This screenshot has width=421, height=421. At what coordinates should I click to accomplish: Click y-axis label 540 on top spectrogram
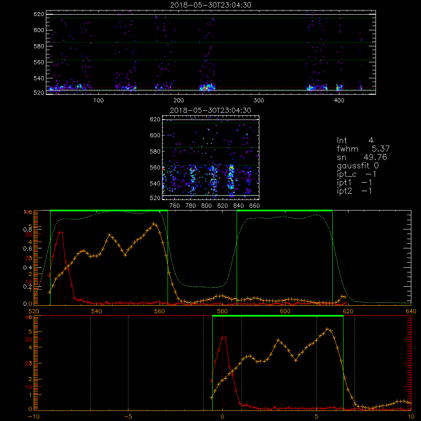[x=39, y=78]
